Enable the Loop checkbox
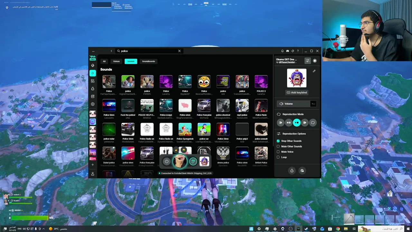The height and width of the screenshot is (232, 412). tap(278, 157)
